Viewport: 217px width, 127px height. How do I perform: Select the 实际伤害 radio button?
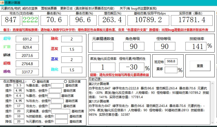click(x=65, y=81)
